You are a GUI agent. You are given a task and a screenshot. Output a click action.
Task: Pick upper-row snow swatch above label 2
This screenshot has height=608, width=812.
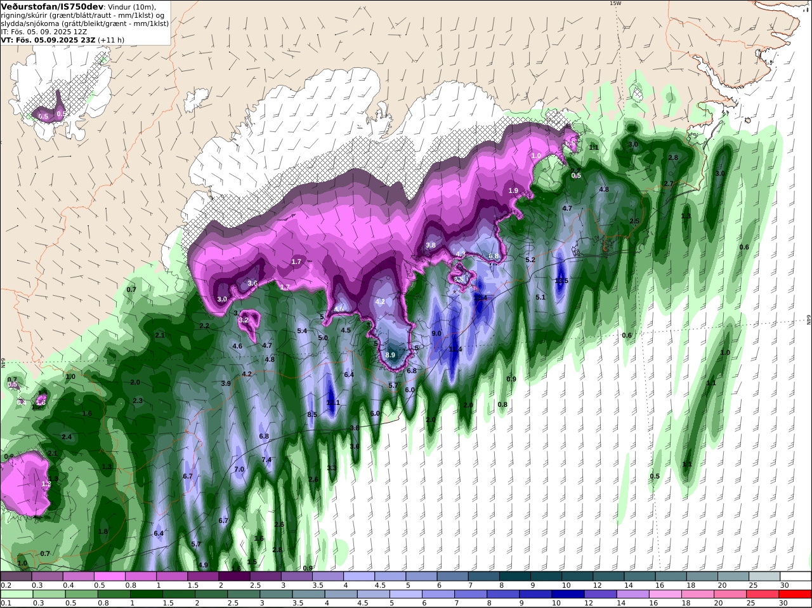[x=234, y=576]
